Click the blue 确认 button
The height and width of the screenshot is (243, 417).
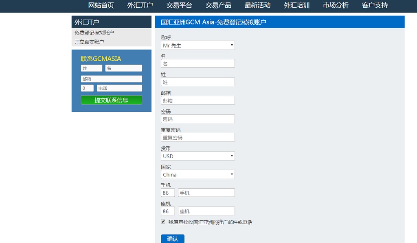click(173, 239)
